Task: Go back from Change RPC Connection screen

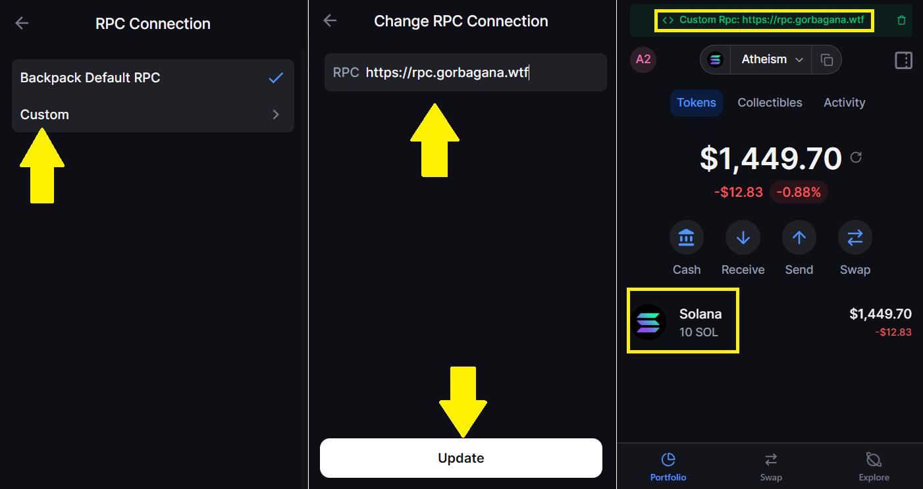Action: [330, 20]
